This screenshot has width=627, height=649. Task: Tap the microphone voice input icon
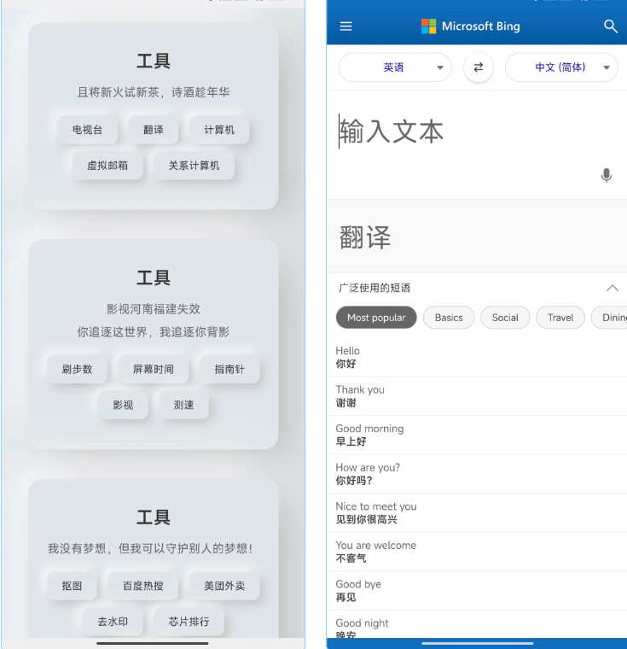[x=606, y=175]
